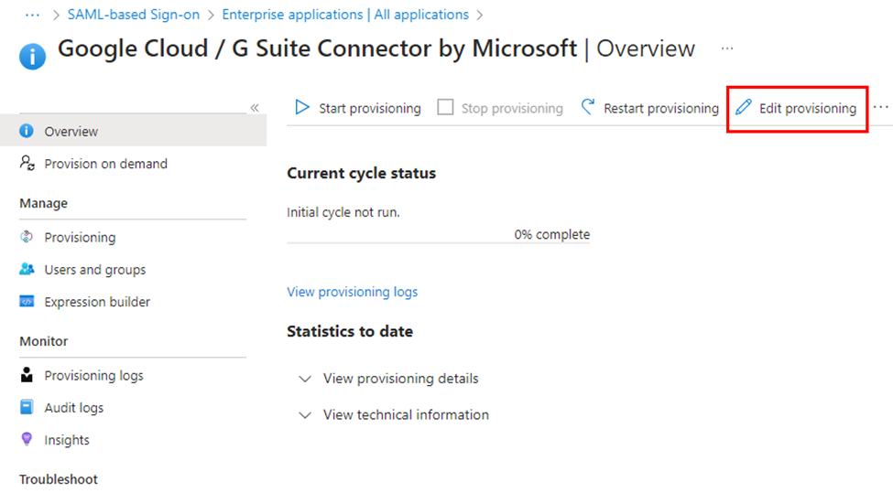
Task: Click the Users and groups icon
Action: pyautogui.click(x=27, y=270)
